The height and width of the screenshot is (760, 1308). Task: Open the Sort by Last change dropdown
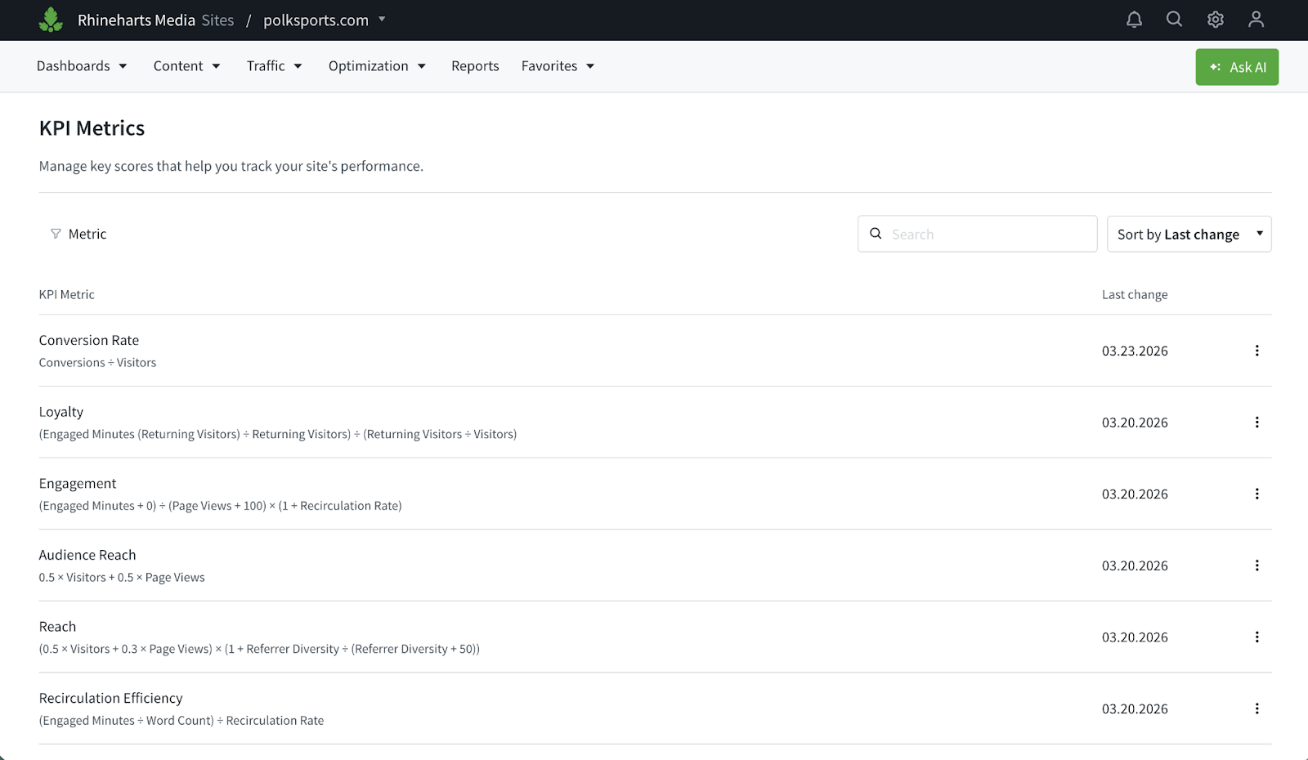(x=1188, y=235)
